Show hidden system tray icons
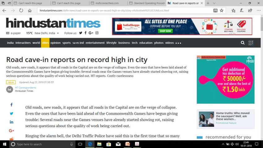The width and height of the screenshot is (263, 148). (x=223, y=144)
